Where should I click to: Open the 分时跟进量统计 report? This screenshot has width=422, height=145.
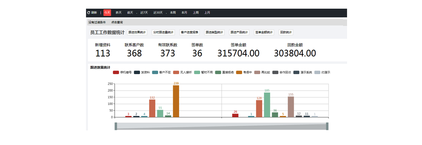[x=163, y=32]
